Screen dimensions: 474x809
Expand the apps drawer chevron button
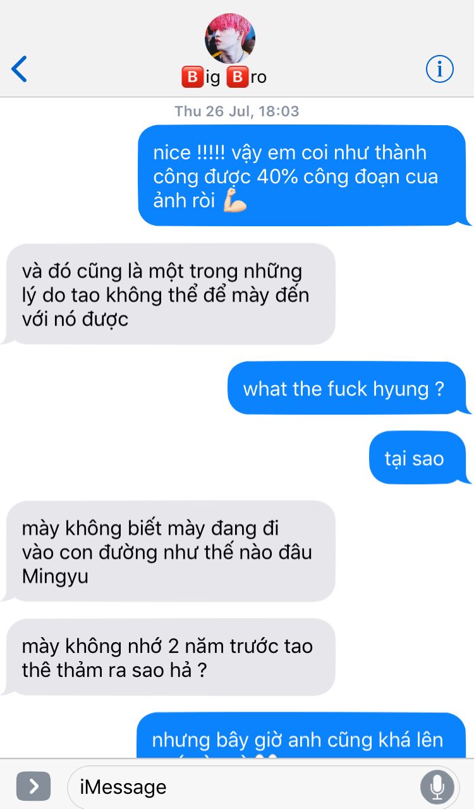pos(33,787)
